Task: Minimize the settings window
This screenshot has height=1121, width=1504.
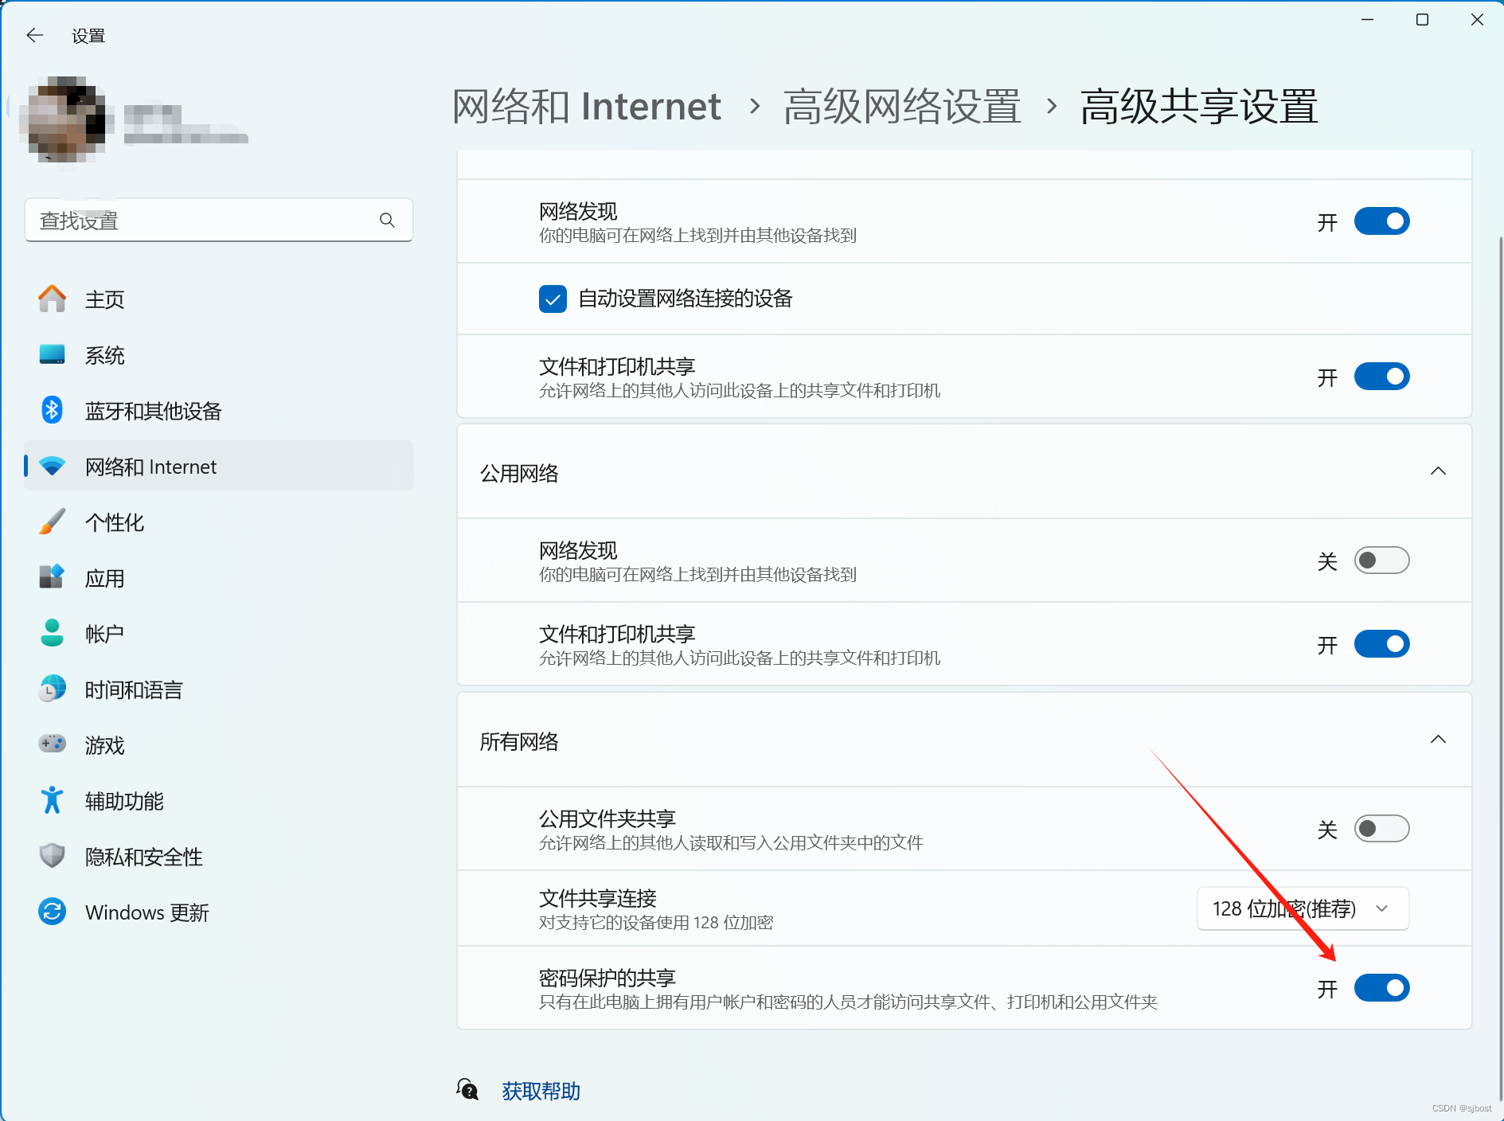Action: coord(1368,19)
